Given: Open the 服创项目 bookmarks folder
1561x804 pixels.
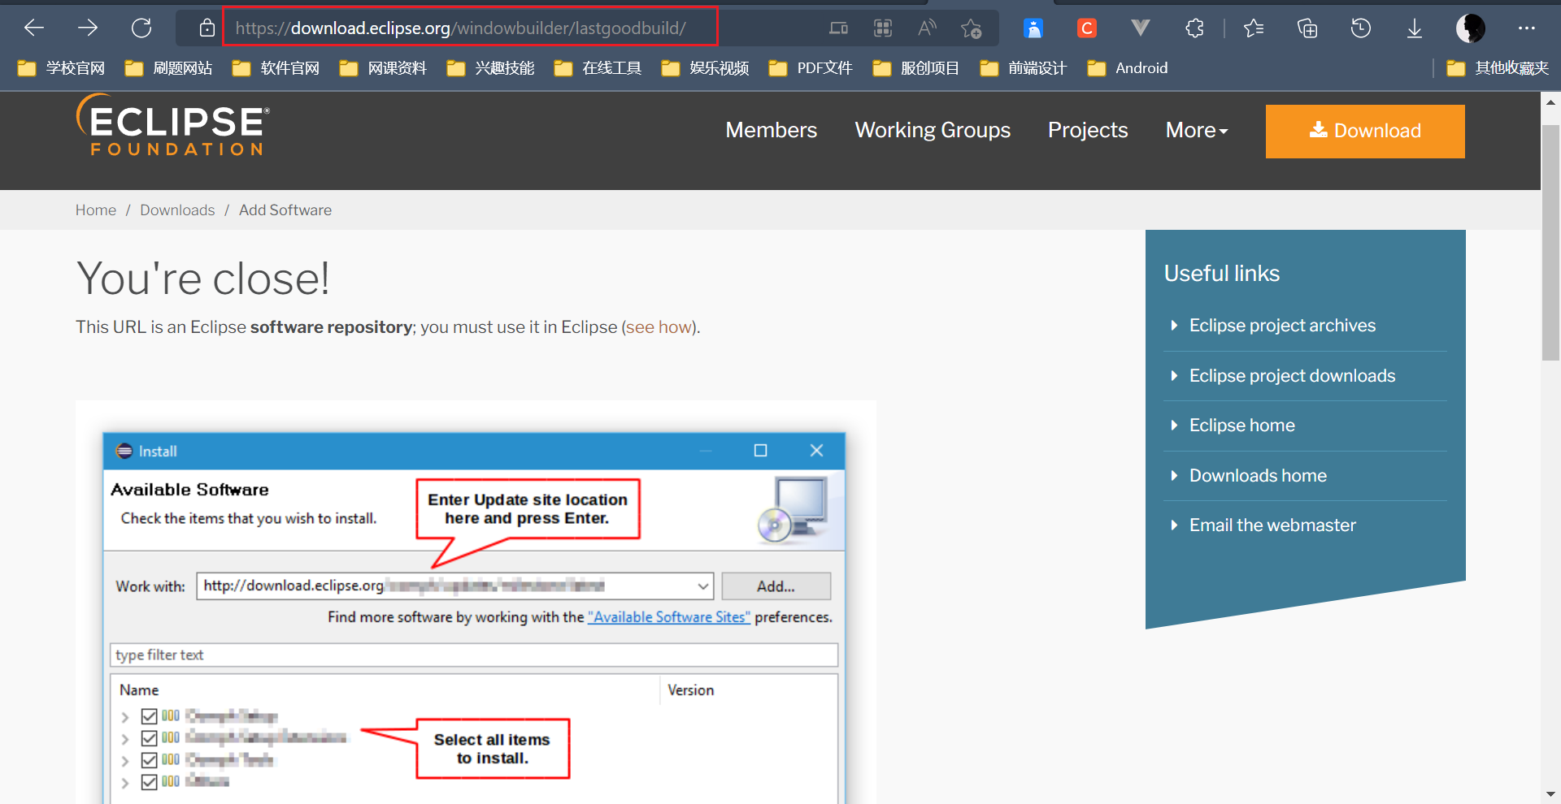Looking at the screenshot, I should (916, 68).
